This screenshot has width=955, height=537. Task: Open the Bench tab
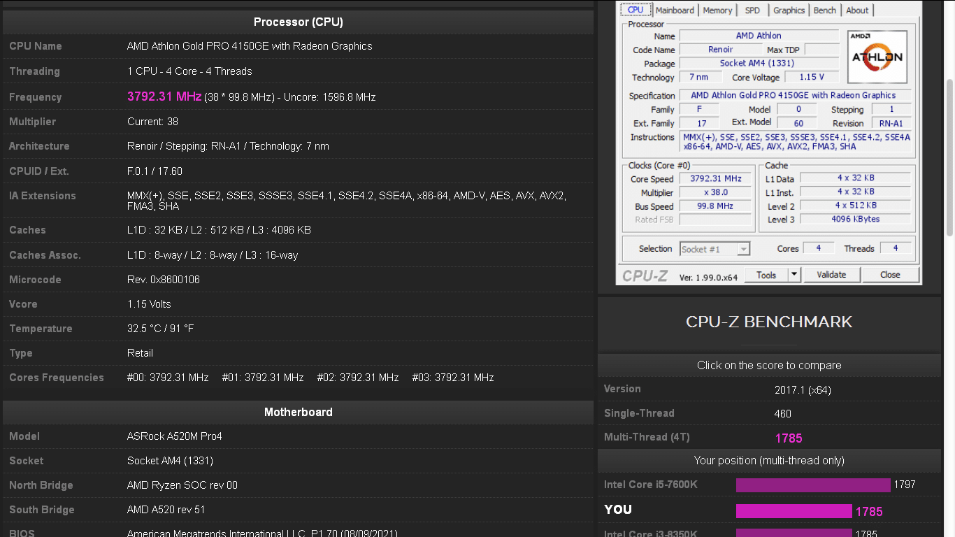tap(824, 10)
